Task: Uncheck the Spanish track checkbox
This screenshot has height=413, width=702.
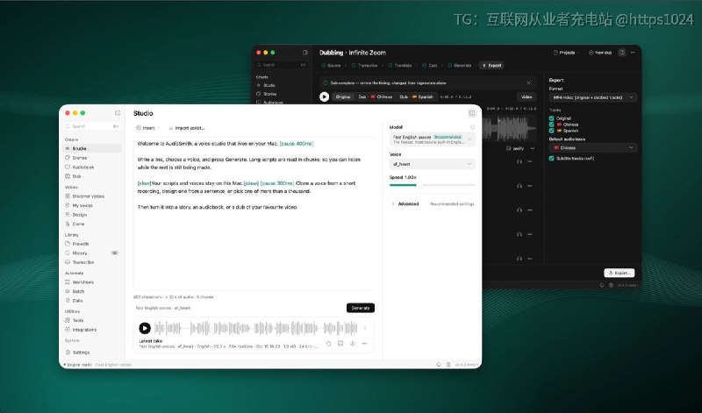Action: click(x=552, y=131)
